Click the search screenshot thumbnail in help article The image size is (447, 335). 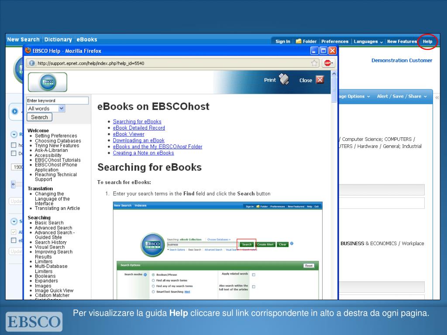(x=217, y=250)
